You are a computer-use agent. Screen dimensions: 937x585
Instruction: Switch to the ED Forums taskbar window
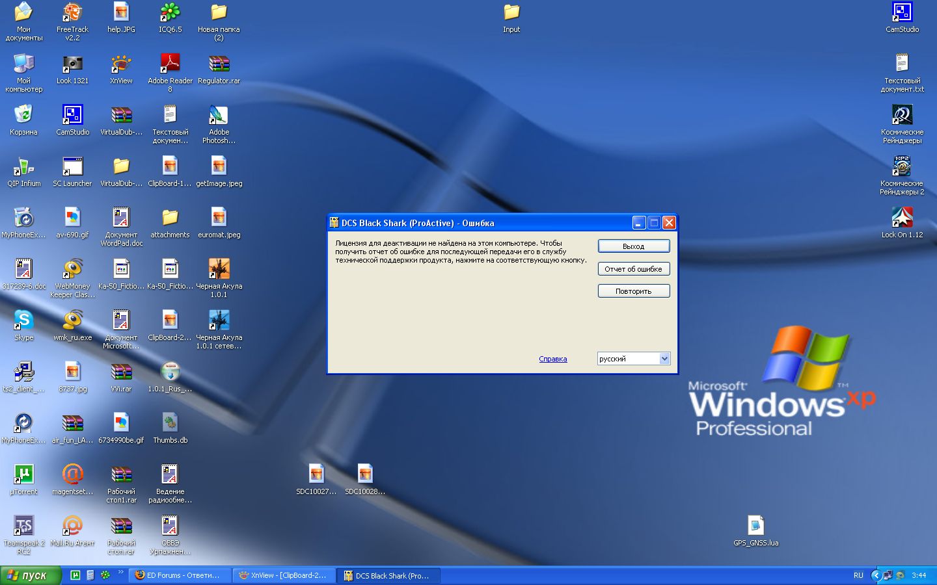pos(178,575)
